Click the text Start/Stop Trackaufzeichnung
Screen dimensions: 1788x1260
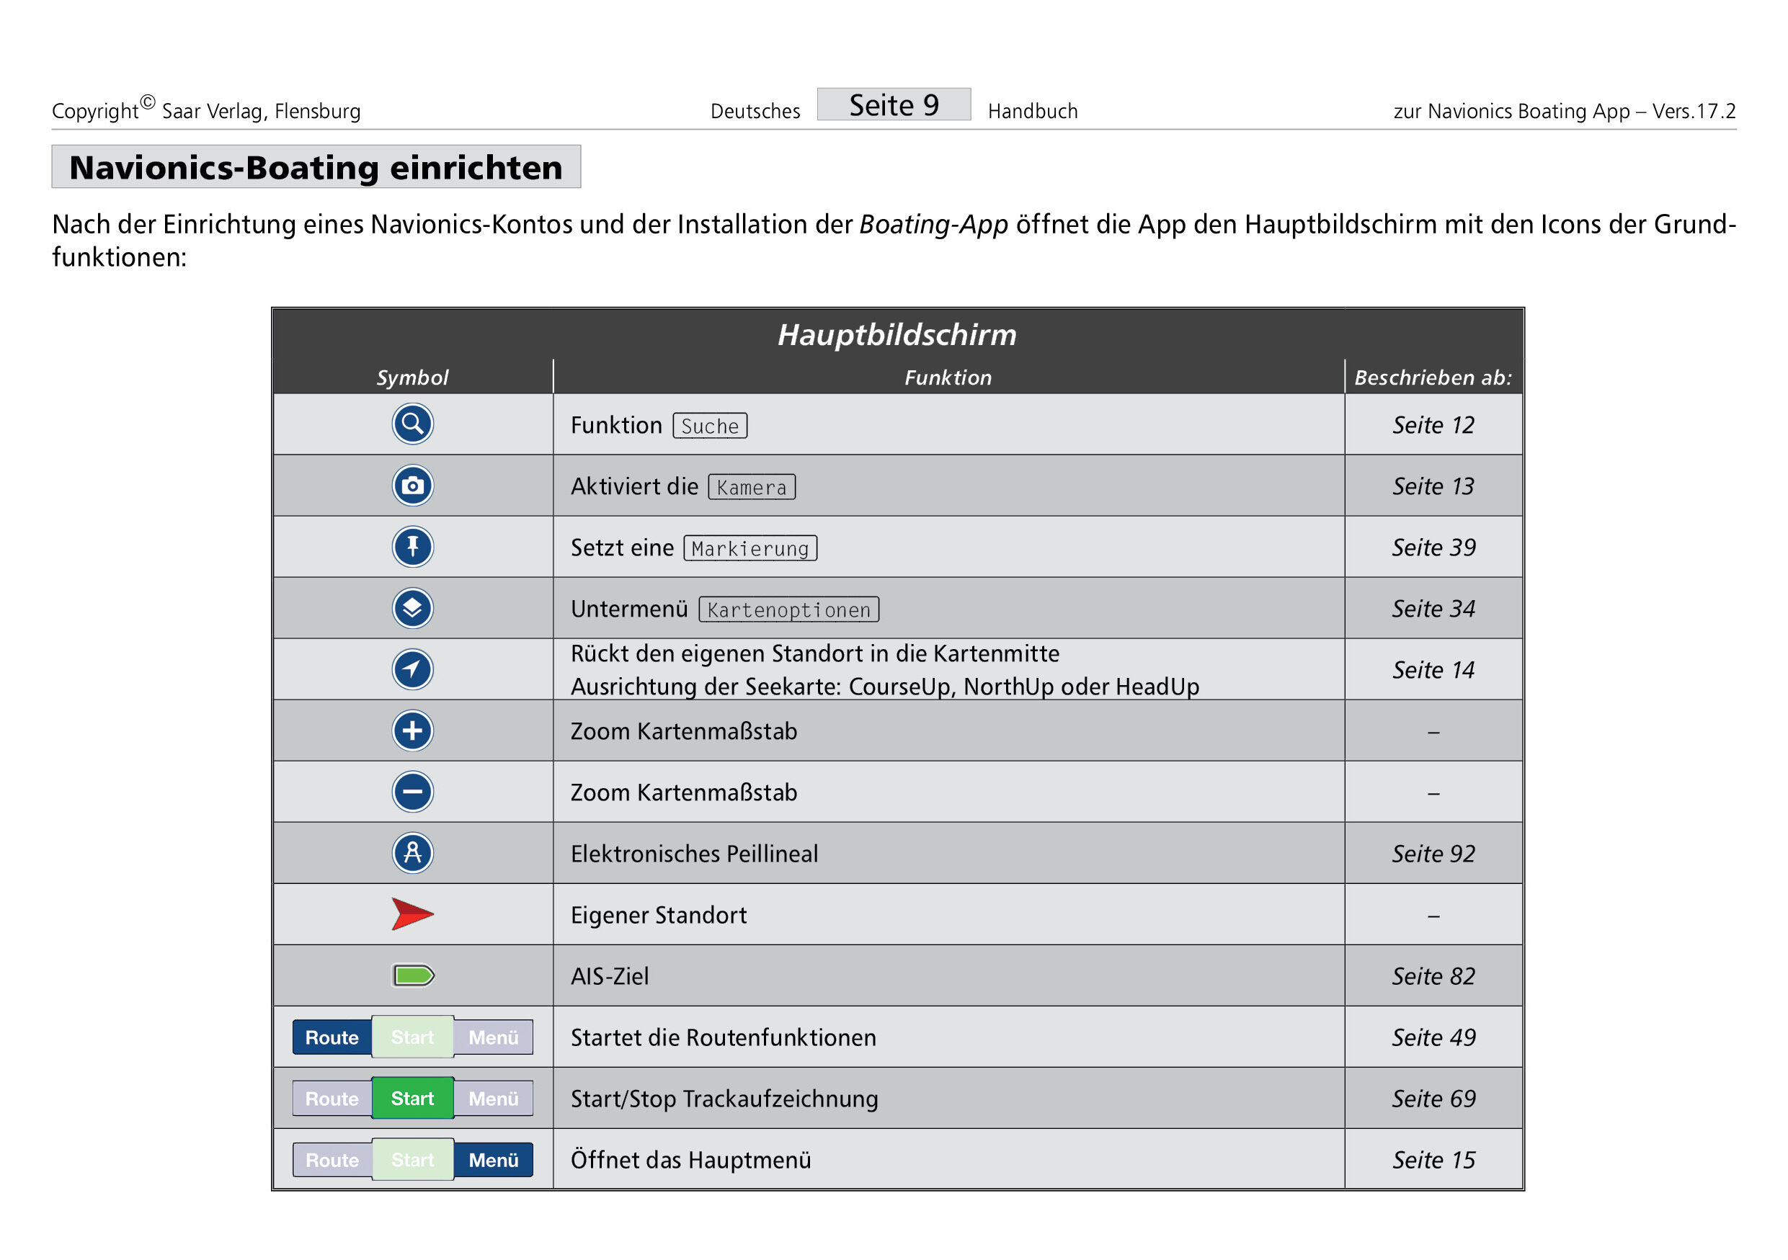pos(724,1099)
